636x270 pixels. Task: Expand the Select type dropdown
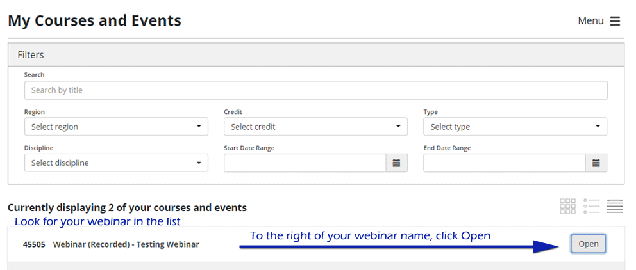[x=515, y=127]
